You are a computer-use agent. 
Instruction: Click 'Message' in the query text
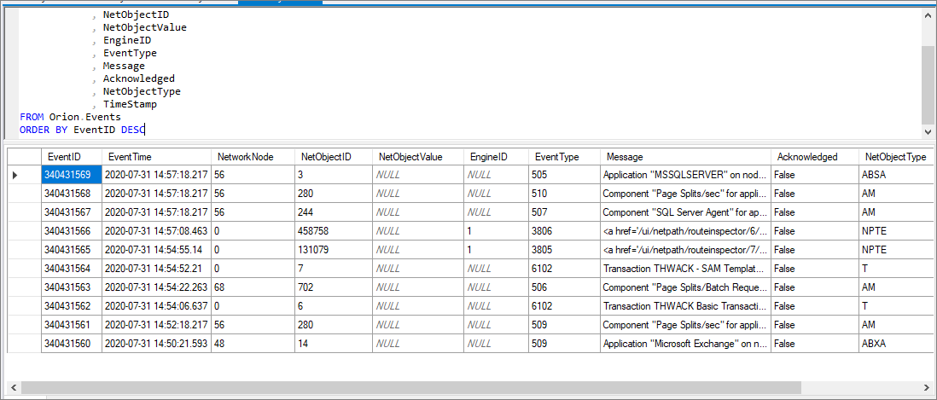coord(124,66)
